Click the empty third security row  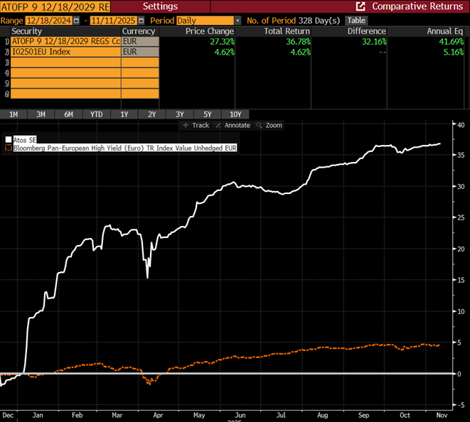click(65, 63)
